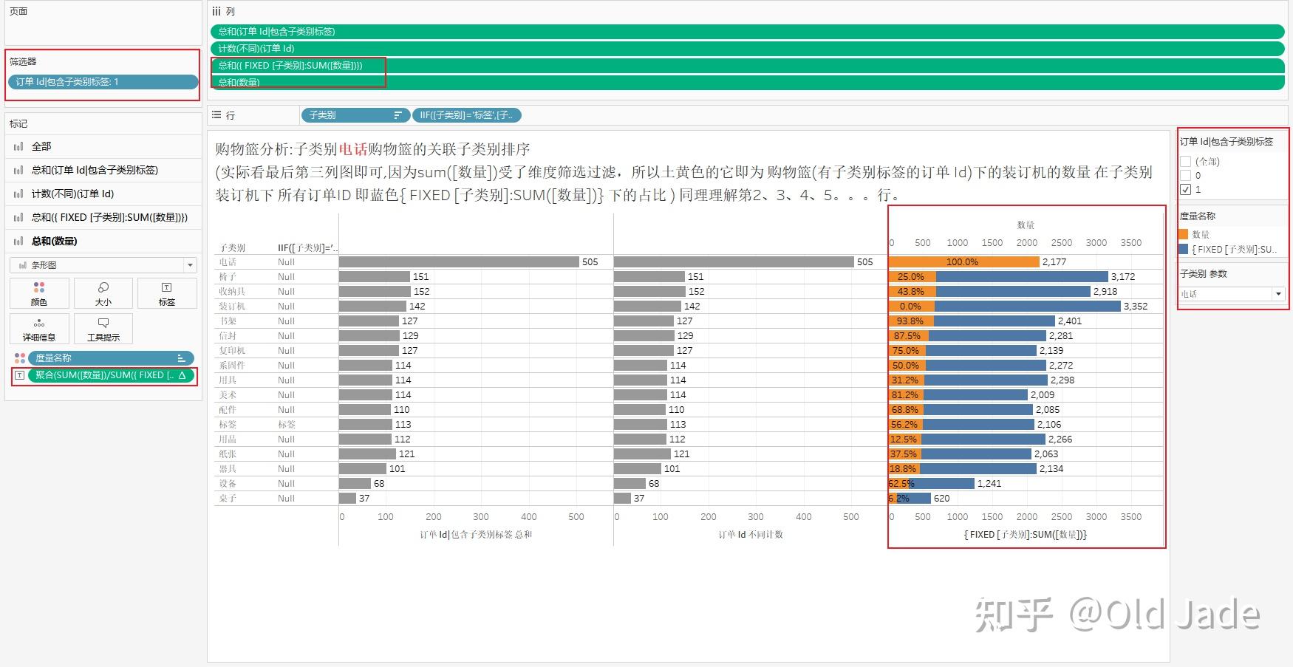
Task: Click the sort icon on the 子类别 row pill
Action: pyautogui.click(x=398, y=115)
